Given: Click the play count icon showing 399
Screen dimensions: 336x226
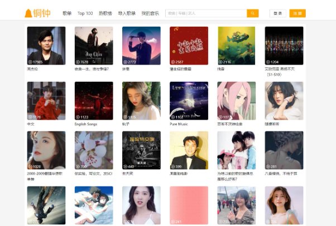Looking at the screenshot, I should (173, 166).
